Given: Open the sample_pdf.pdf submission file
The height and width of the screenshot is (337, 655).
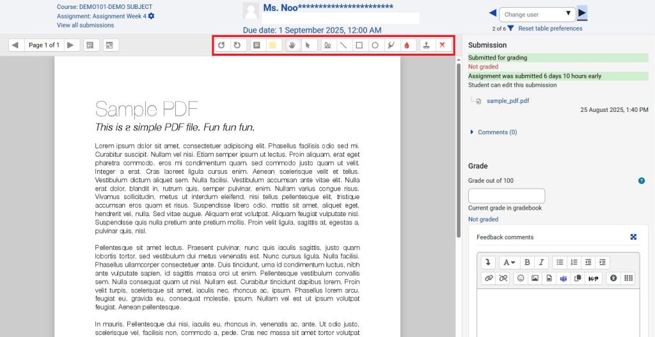Looking at the screenshot, I should pyautogui.click(x=507, y=101).
